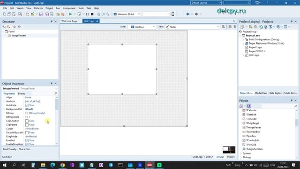The width and height of the screenshot is (300, 169).
Task: Open the Tools menu
Action: [81, 8]
